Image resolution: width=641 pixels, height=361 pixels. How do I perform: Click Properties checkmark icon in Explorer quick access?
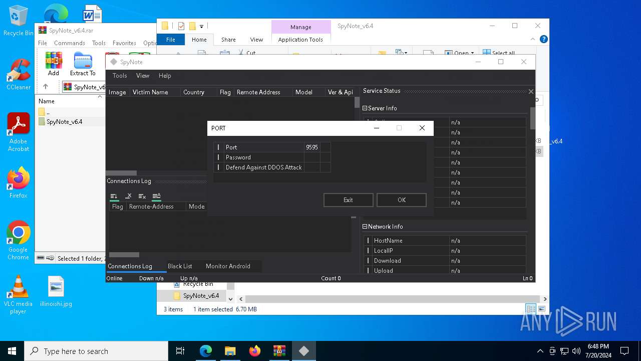point(181,26)
